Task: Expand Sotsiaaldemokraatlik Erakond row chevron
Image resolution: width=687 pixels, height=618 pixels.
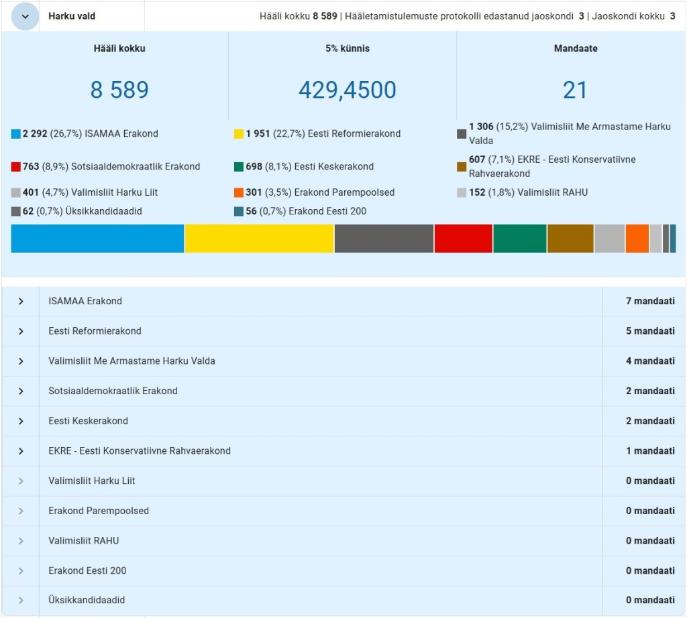Action: click(x=21, y=391)
